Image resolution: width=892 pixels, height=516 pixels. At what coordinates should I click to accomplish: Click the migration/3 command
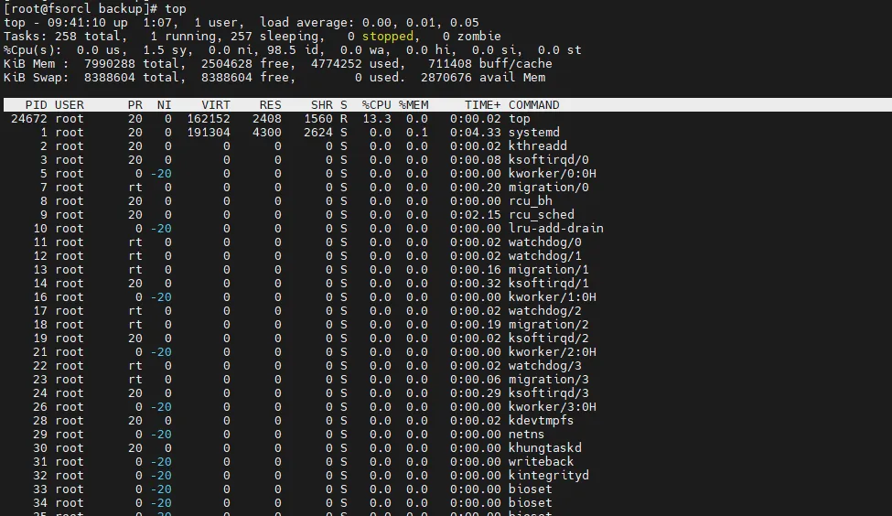click(x=548, y=380)
